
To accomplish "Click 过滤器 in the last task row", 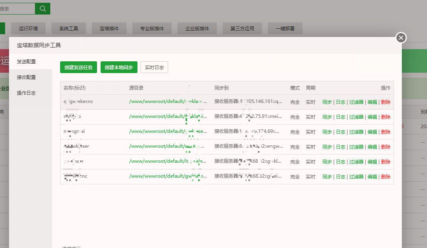I will [x=356, y=177].
